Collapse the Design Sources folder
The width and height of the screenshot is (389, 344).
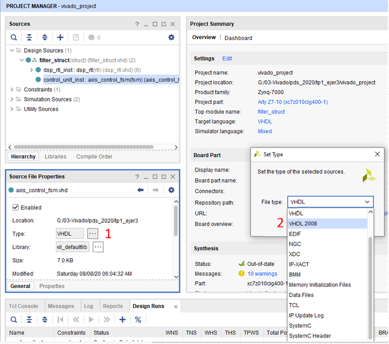pyautogui.click(x=12, y=50)
